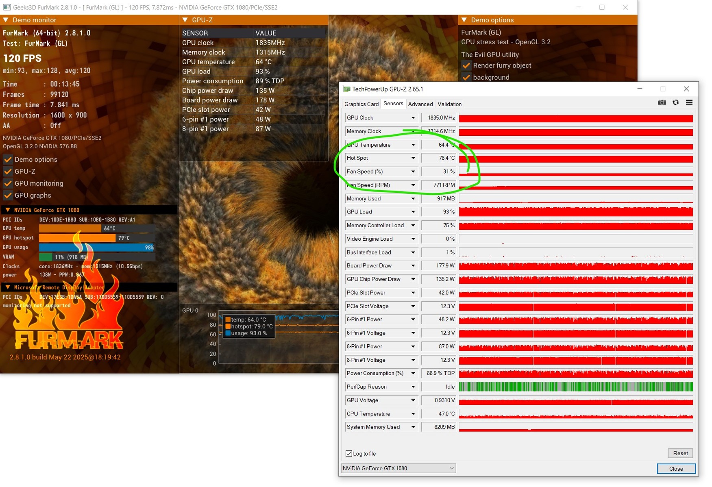The image size is (712, 487).
Task: Click the PerfCap Reason green graph
Action: pyautogui.click(x=576, y=387)
